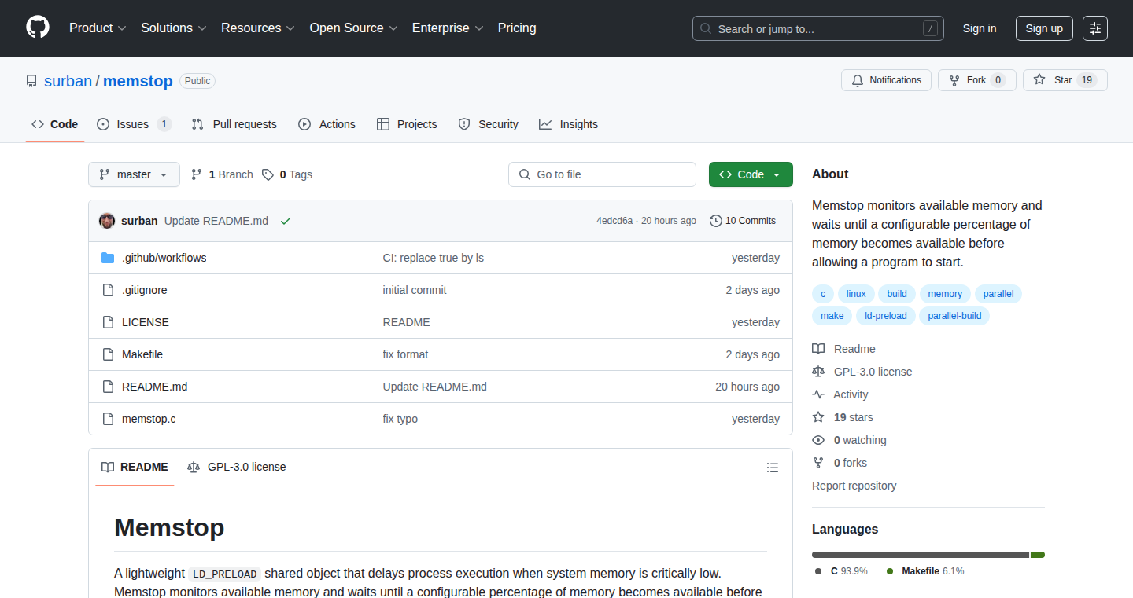Screen dimensions: 1133x598
Task: Expand the green Code dropdown button
Action: click(751, 174)
